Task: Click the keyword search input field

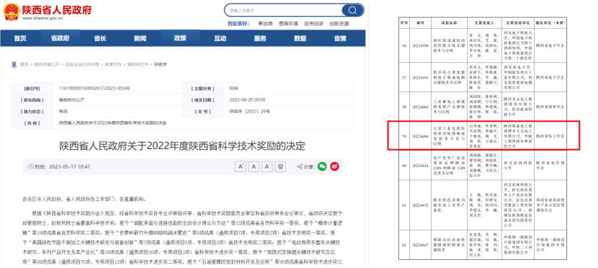Action: pos(284,10)
